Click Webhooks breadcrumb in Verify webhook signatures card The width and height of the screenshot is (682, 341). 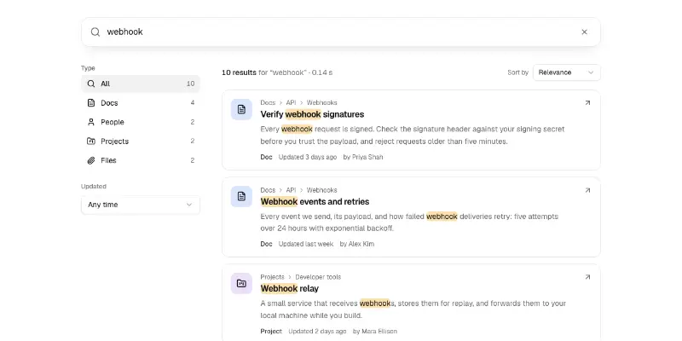[x=322, y=102]
